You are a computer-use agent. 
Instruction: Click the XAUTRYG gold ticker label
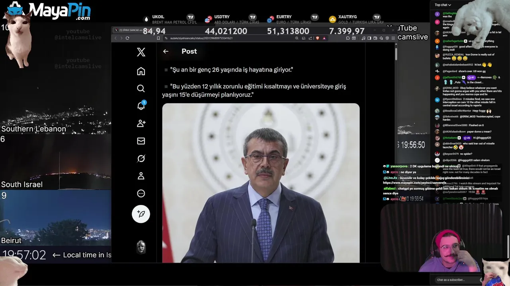[347, 17]
